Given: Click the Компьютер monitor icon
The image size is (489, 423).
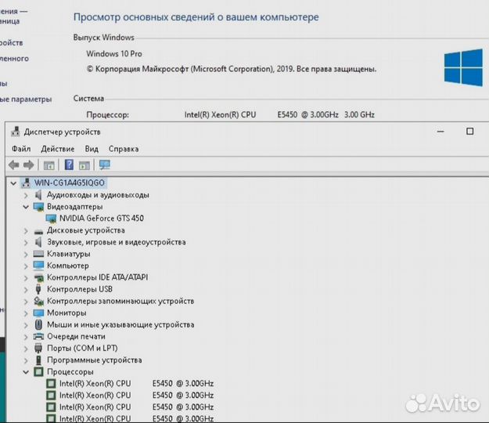Looking at the screenshot, I should pyautogui.click(x=38, y=266).
